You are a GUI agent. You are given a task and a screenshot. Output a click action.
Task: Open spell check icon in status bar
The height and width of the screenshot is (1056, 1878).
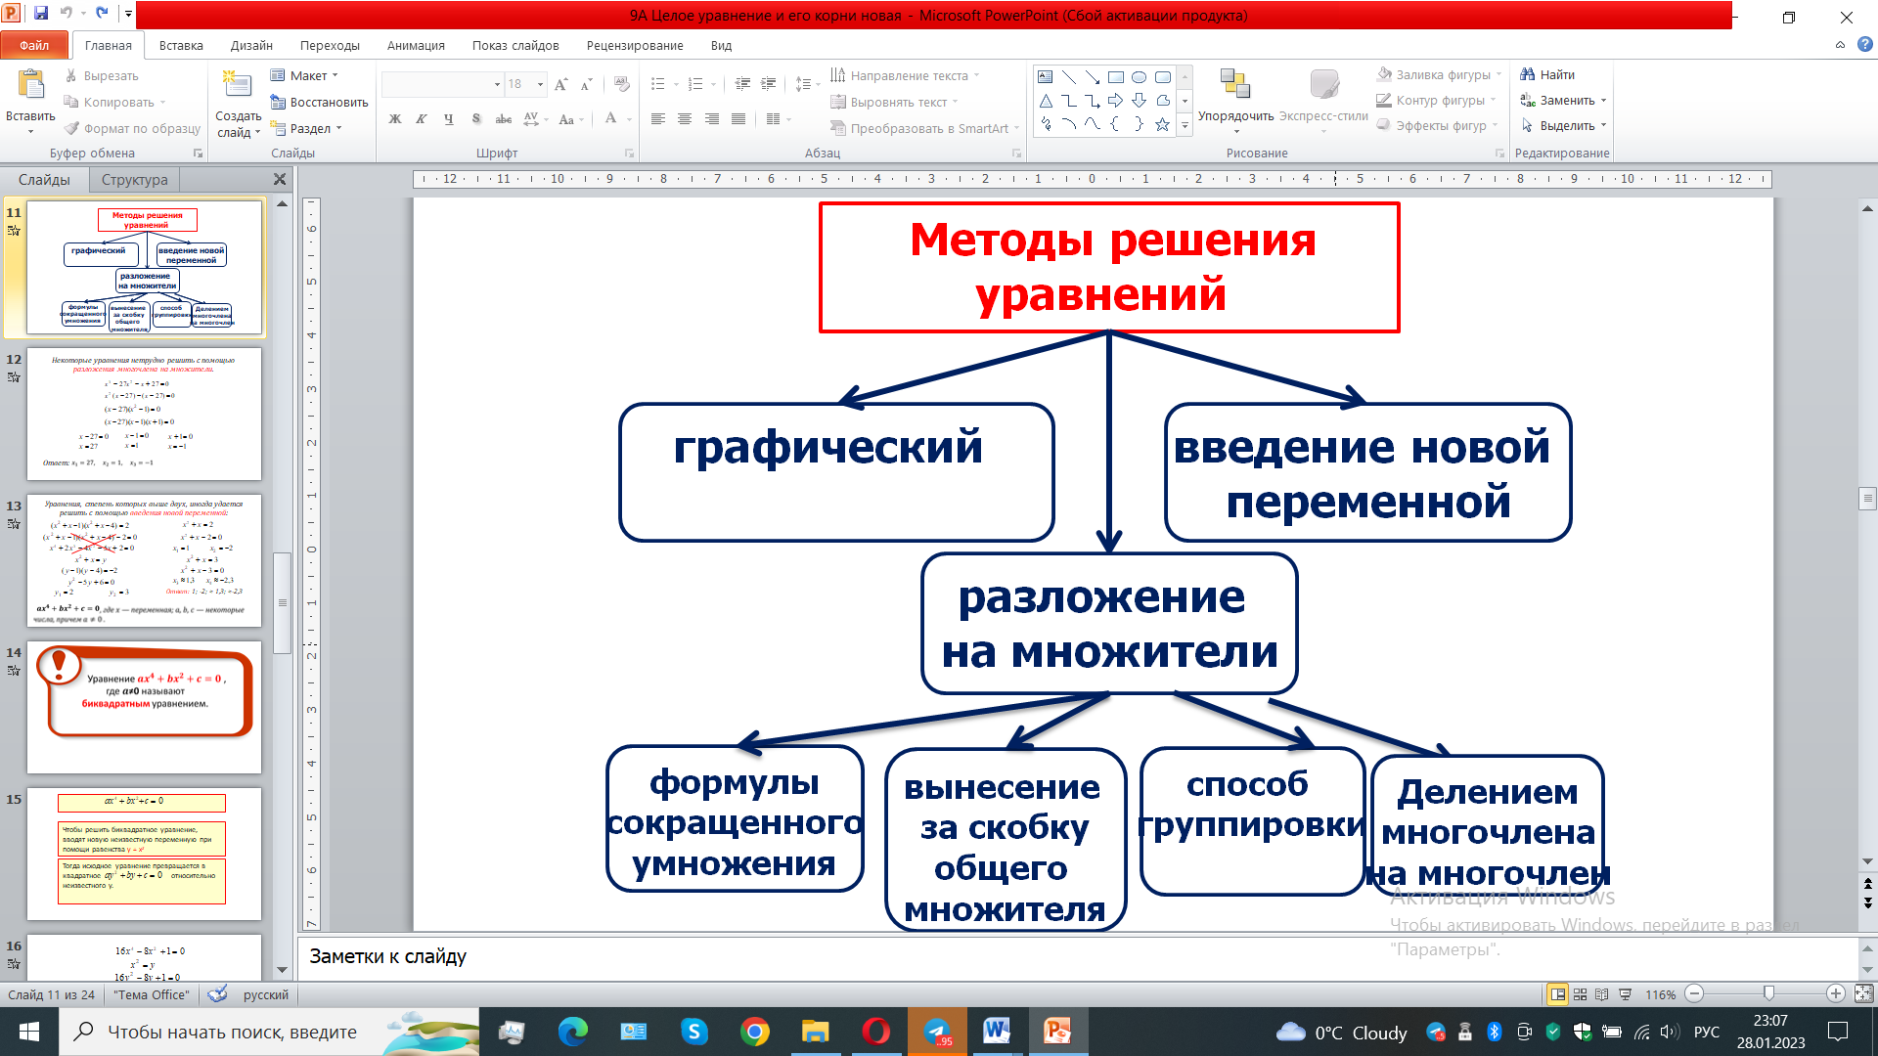click(217, 994)
